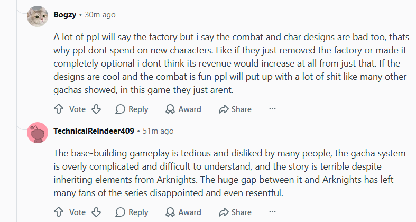This screenshot has width=416, height=222.
Task: Downvote TechnicalReindeer409's comment
Action: pos(96,212)
